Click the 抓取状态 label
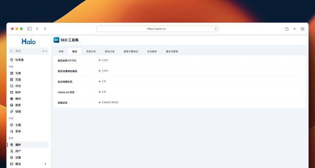315x168 pixels. (63, 102)
